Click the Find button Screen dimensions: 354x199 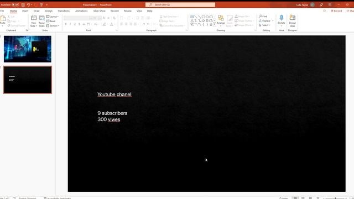[x=263, y=16]
